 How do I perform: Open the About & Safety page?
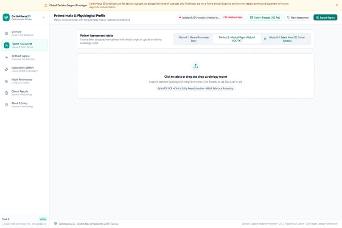coord(25,105)
